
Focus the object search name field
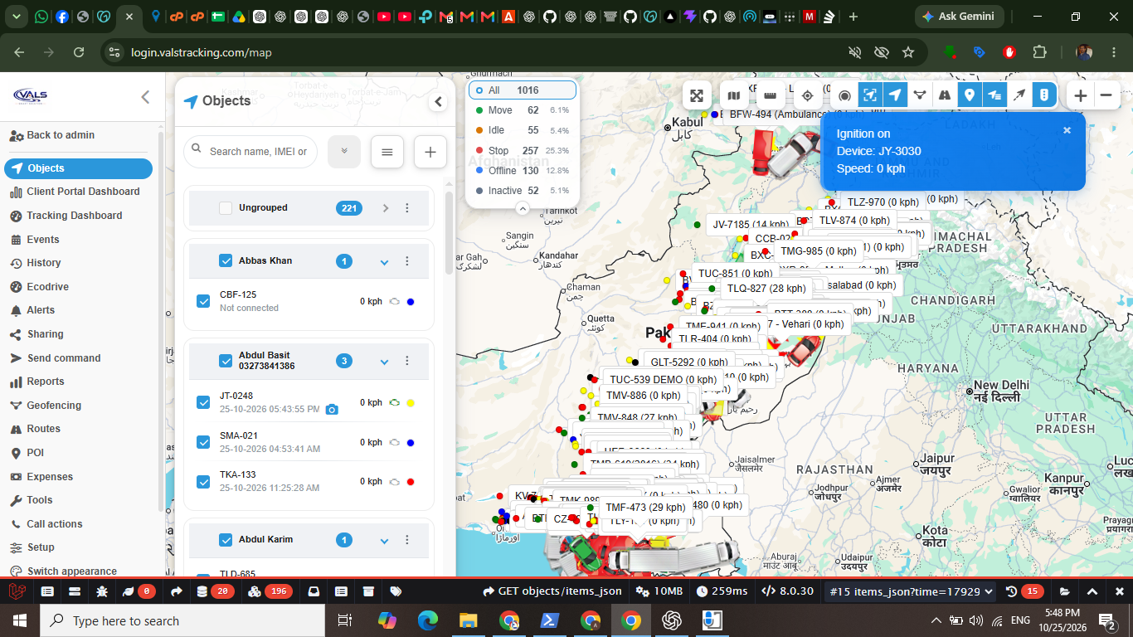[x=250, y=152]
